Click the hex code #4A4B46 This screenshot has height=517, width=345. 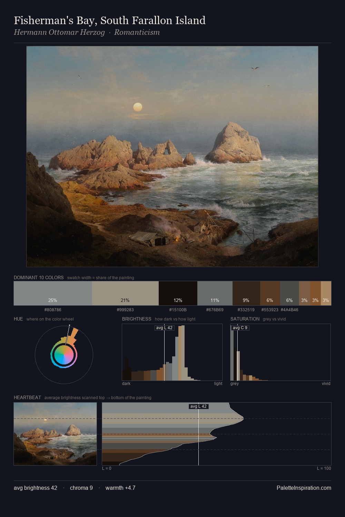coord(289,310)
